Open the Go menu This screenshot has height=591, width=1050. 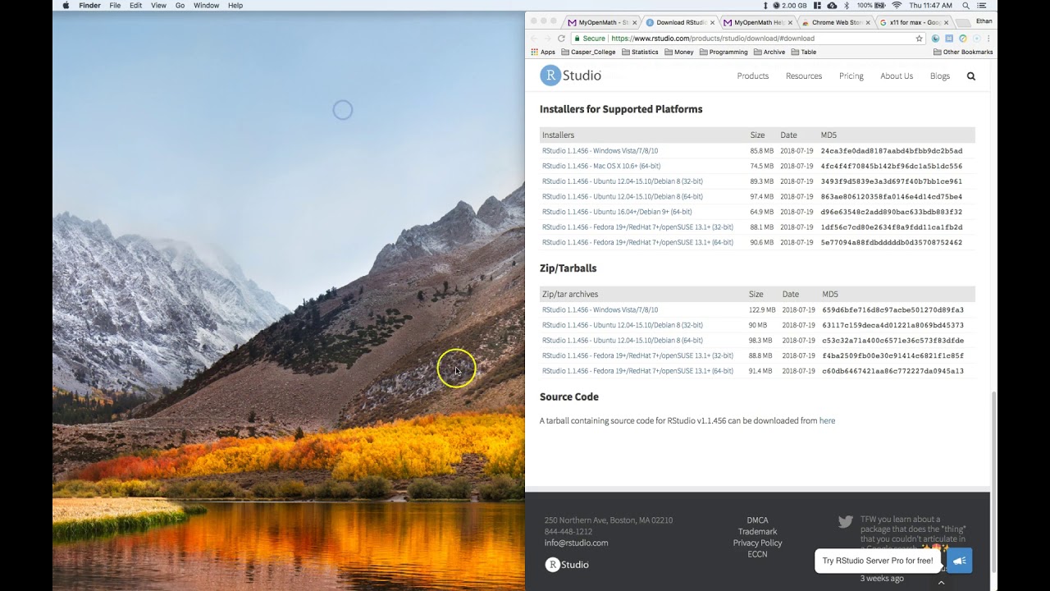[180, 6]
